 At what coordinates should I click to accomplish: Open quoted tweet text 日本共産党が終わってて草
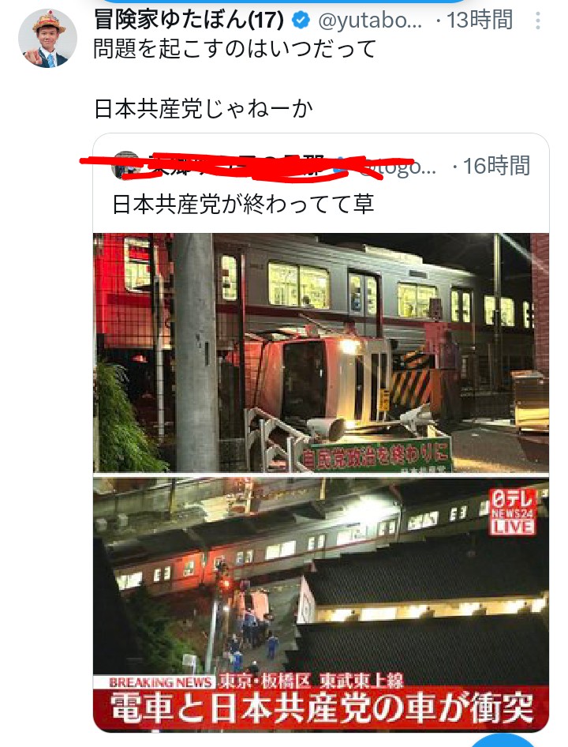pos(243,204)
